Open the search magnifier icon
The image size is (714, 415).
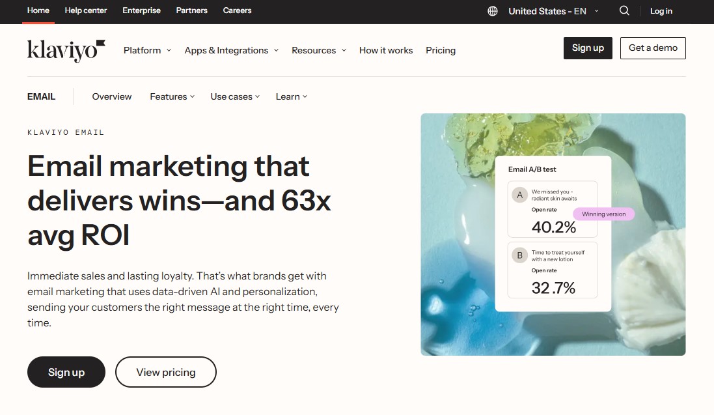(x=624, y=11)
